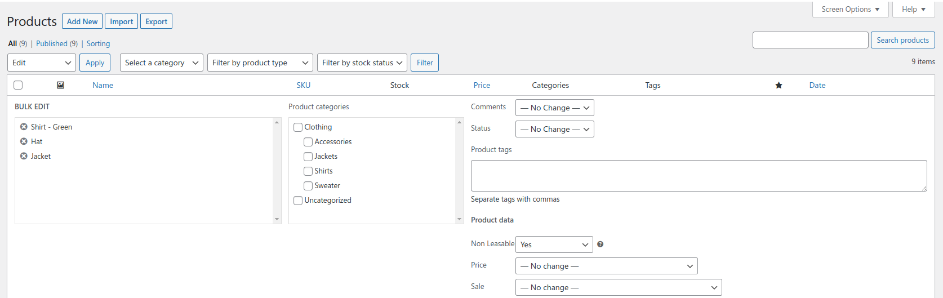Open the Status No Change dropdown
The height and width of the screenshot is (298, 943).
click(x=554, y=129)
